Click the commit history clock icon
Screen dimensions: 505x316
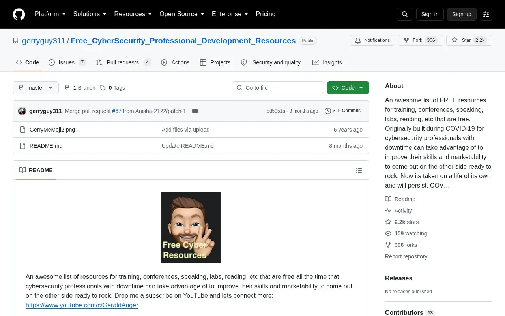click(x=327, y=111)
